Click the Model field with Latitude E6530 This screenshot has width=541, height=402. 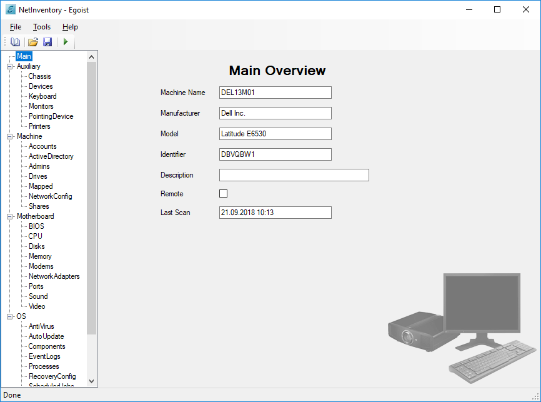pos(275,134)
